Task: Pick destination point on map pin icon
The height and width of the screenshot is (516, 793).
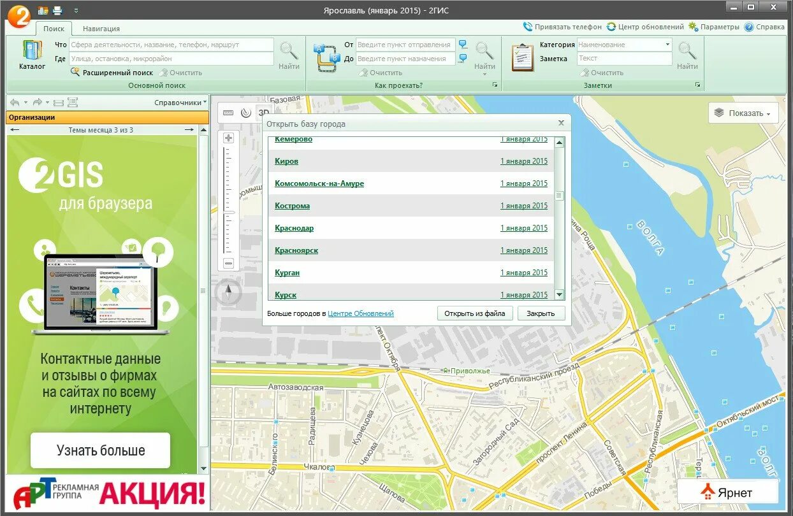Action: click(463, 59)
